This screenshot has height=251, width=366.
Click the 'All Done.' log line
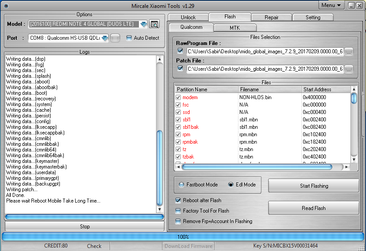coord(15,195)
